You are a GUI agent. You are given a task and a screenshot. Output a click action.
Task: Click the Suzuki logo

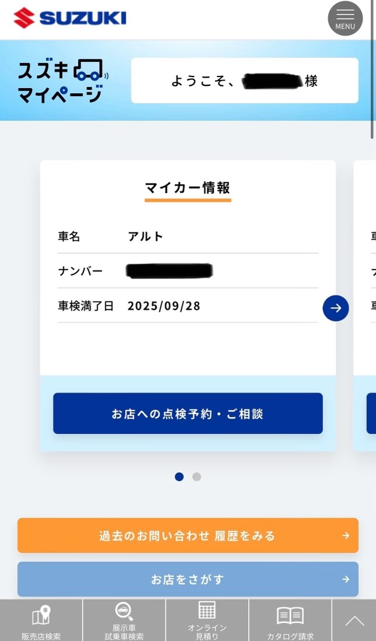(70, 18)
